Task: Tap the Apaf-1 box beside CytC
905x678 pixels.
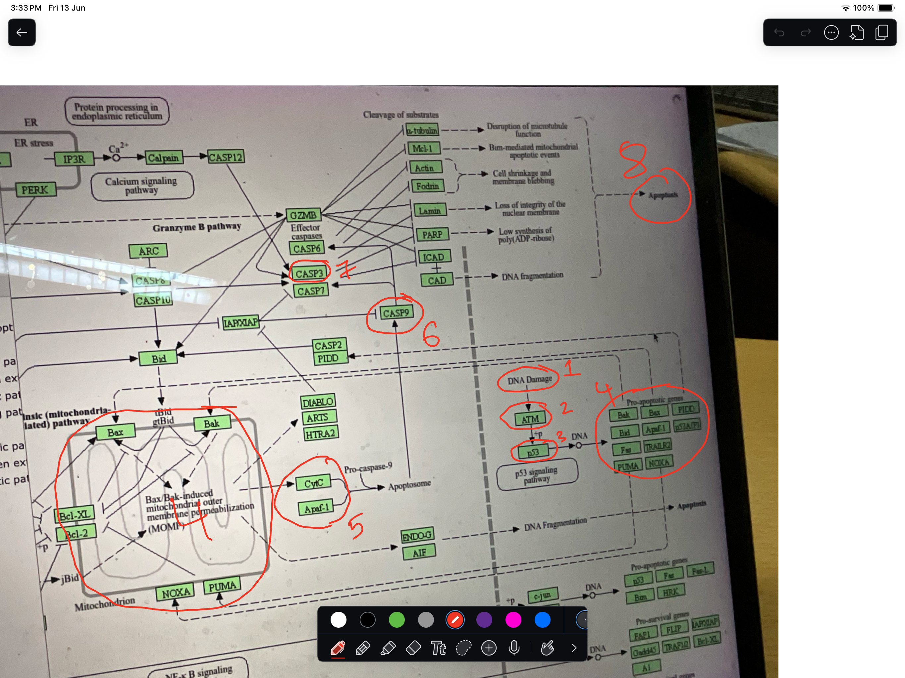Action: point(316,508)
